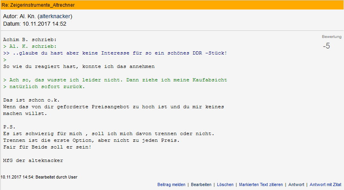Click the date '10.11.2017 14:52'
The image size is (344, 190).
pyautogui.click(x=44, y=24)
